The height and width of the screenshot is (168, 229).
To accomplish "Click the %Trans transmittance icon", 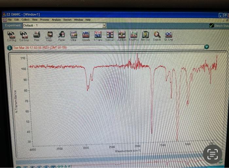I will point(98,36).
